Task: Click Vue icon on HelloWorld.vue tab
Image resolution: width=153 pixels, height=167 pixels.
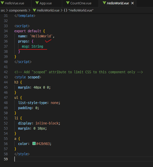Action: coord(104,3)
